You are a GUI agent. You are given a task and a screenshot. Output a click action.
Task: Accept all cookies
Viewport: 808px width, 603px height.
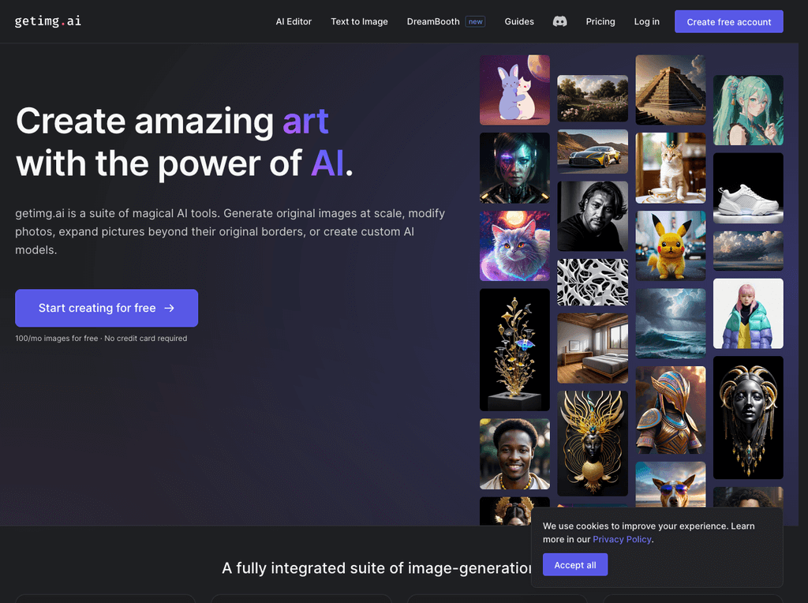575,565
